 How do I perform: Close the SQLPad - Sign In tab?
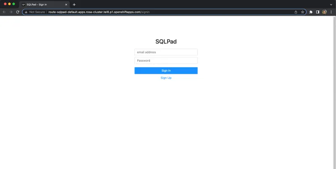(x=66, y=5)
